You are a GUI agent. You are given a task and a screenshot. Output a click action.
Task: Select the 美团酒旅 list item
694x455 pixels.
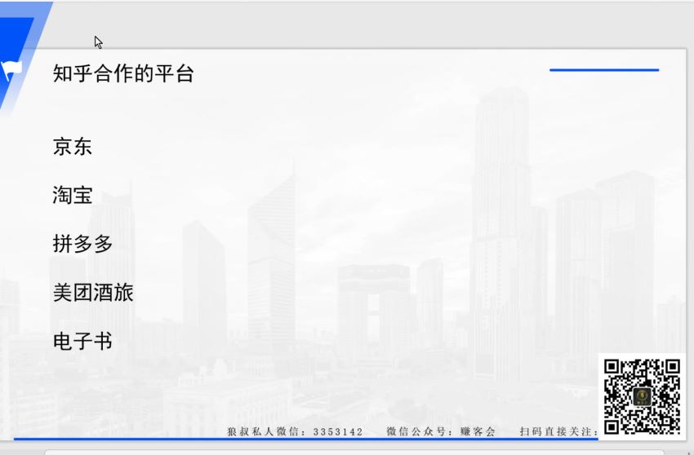pos(93,292)
